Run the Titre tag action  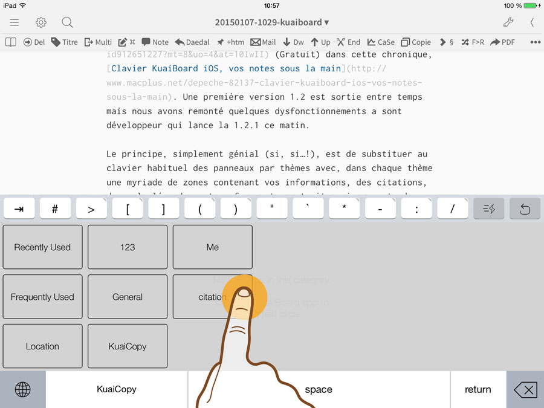pyautogui.click(x=64, y=42)
